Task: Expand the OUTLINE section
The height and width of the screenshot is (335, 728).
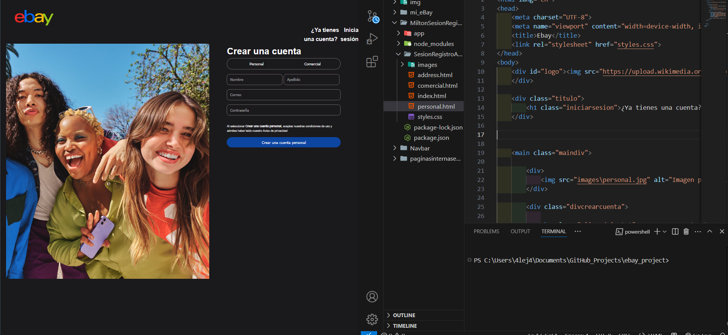Action: pyautogui.click(x=404, y=315)
